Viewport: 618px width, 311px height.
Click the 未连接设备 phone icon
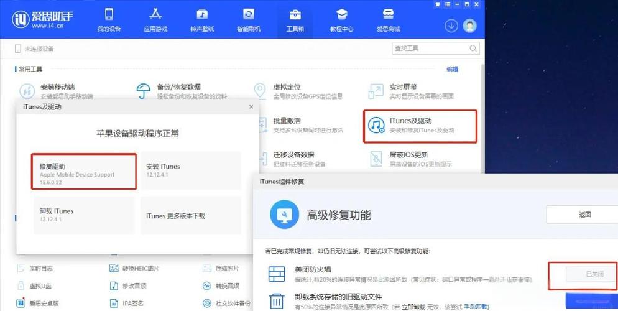18,49
